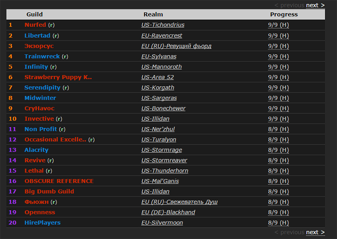This screenshot has height=239, width=337.
Task: Click the recruiting (r) icon next to Infinity
Action: point(53,67)
